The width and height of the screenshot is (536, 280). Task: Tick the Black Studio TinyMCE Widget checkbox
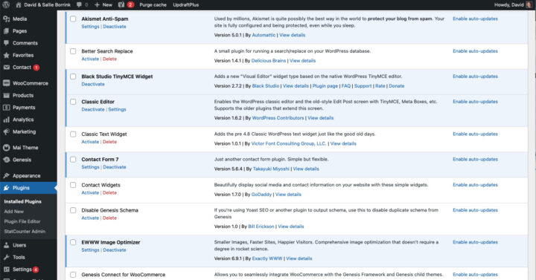73,76
